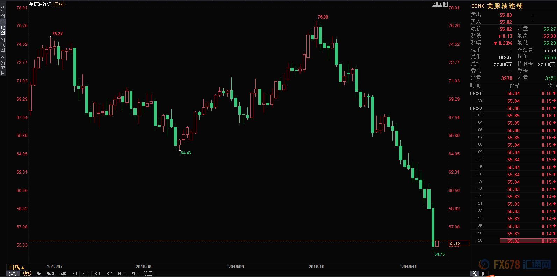Select the 指标 tab in bottom bar

click(x=13, y=274)
